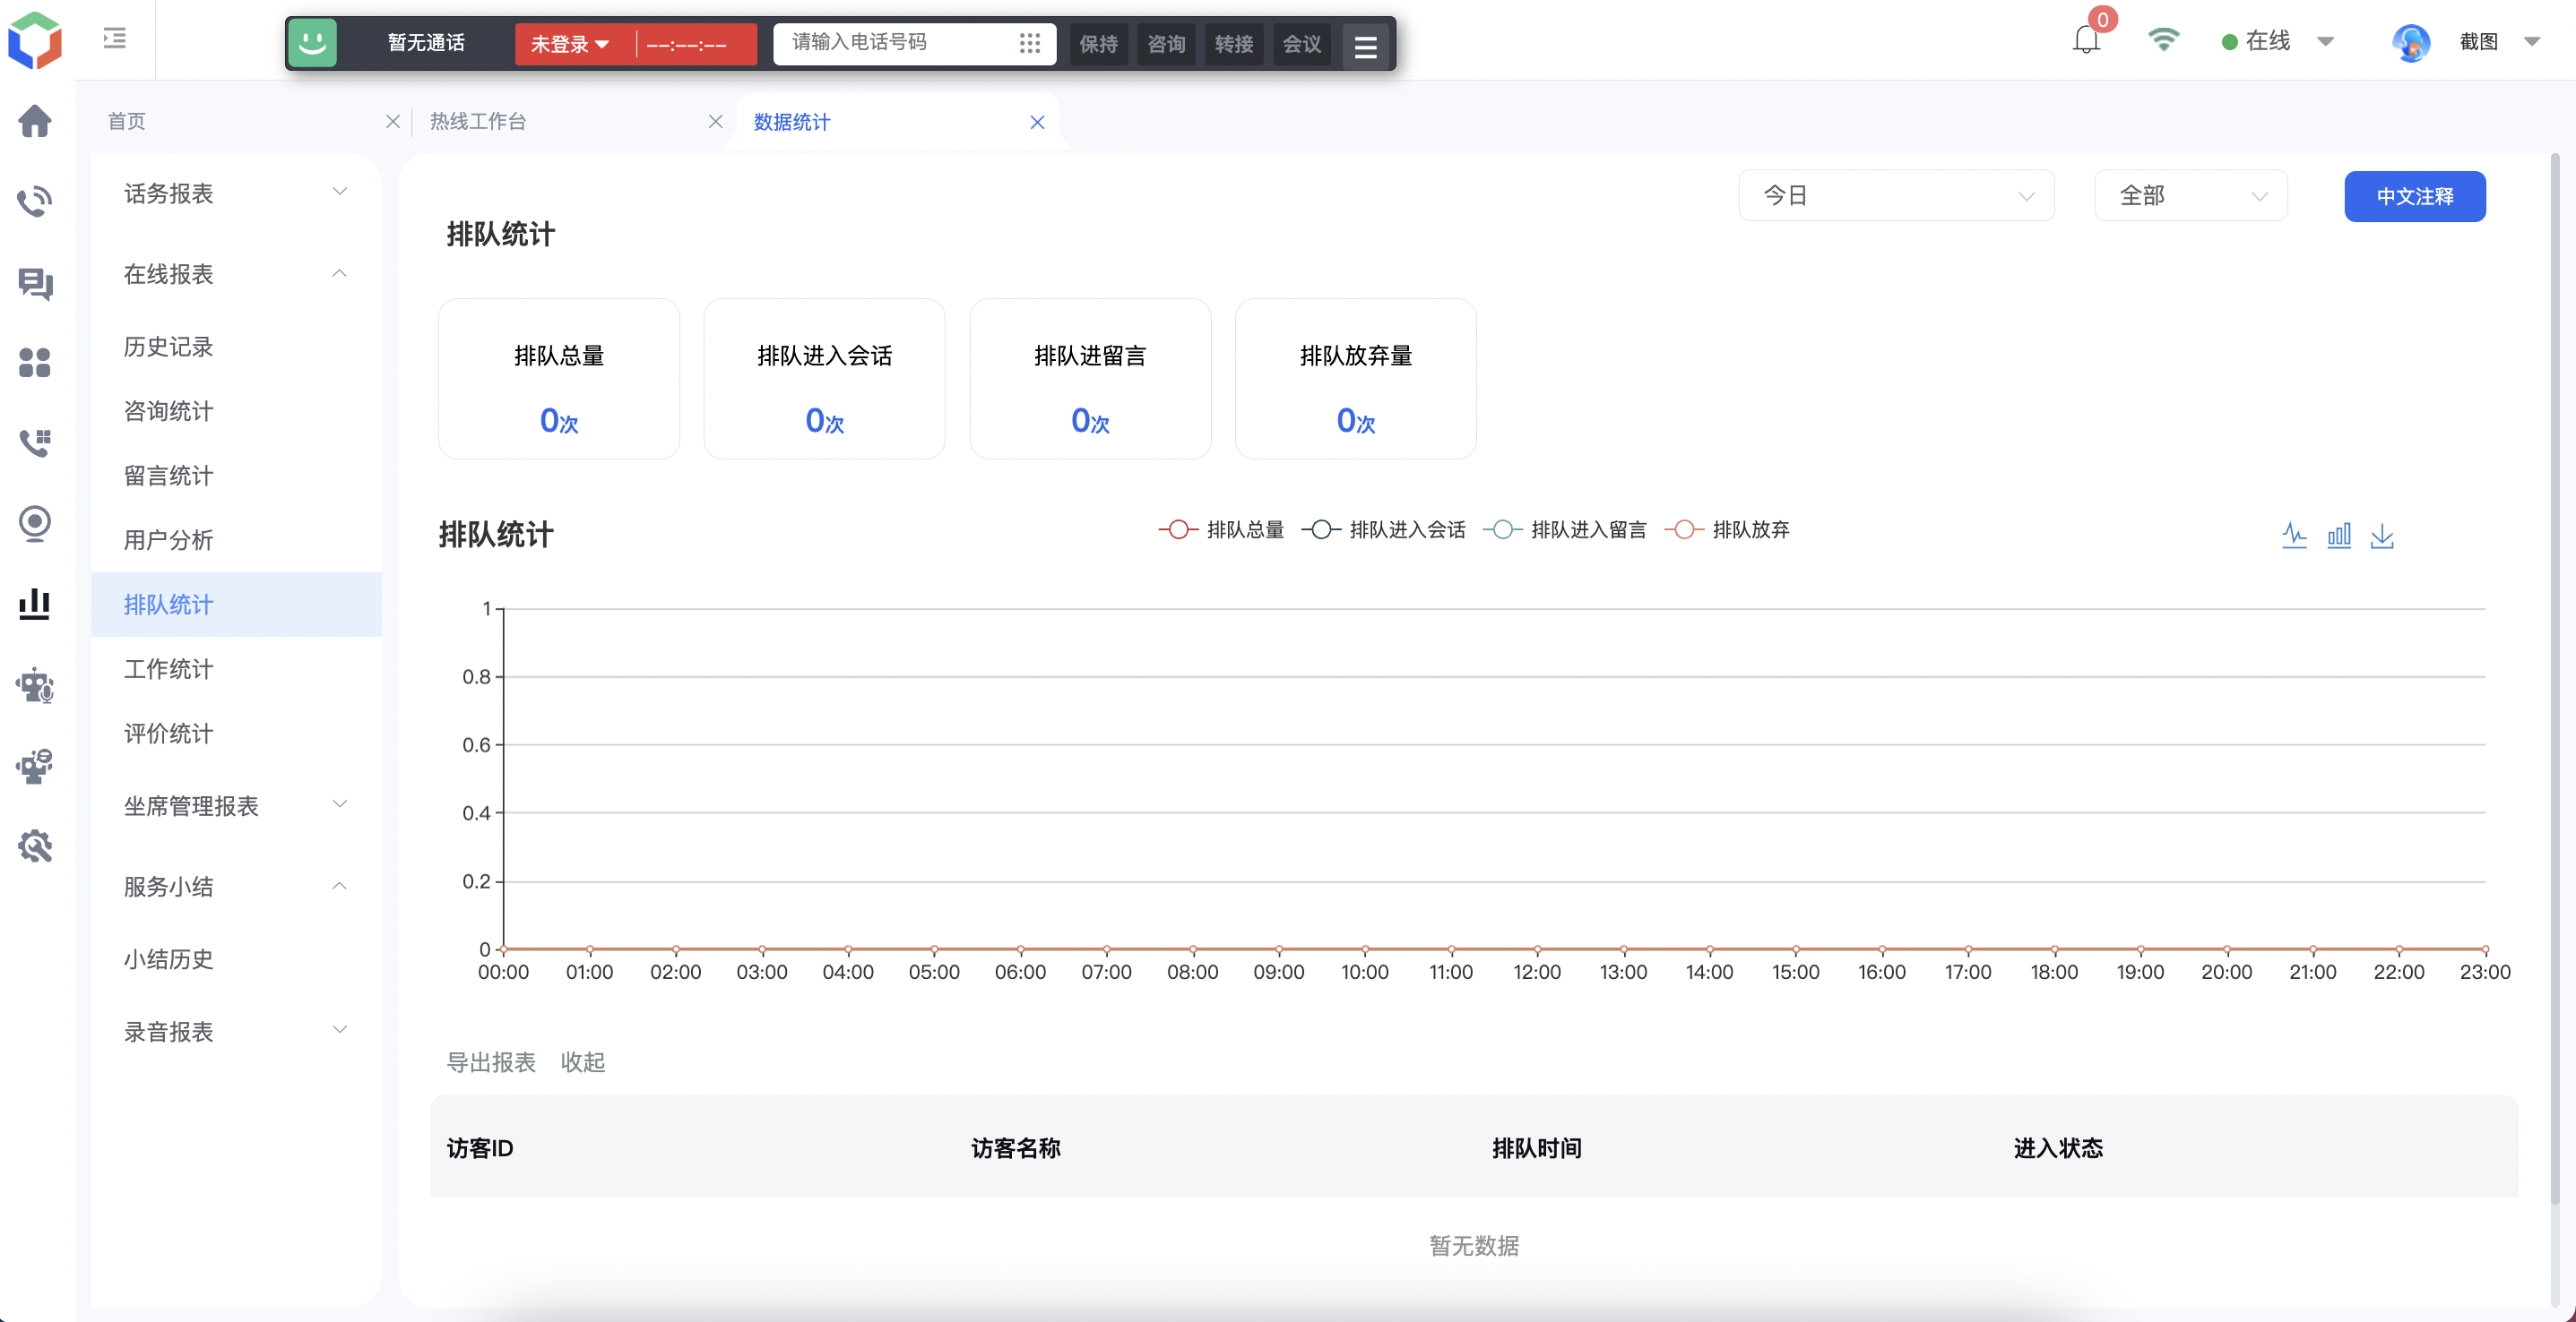The width and height of the screenshot is (2576, 1322).
Task: Select 小结历史 in the side menu
Action: pyautogui.click(x=236, y=959)
